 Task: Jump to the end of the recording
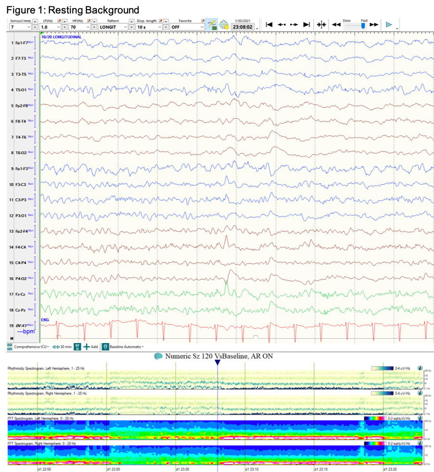point(306,25)
